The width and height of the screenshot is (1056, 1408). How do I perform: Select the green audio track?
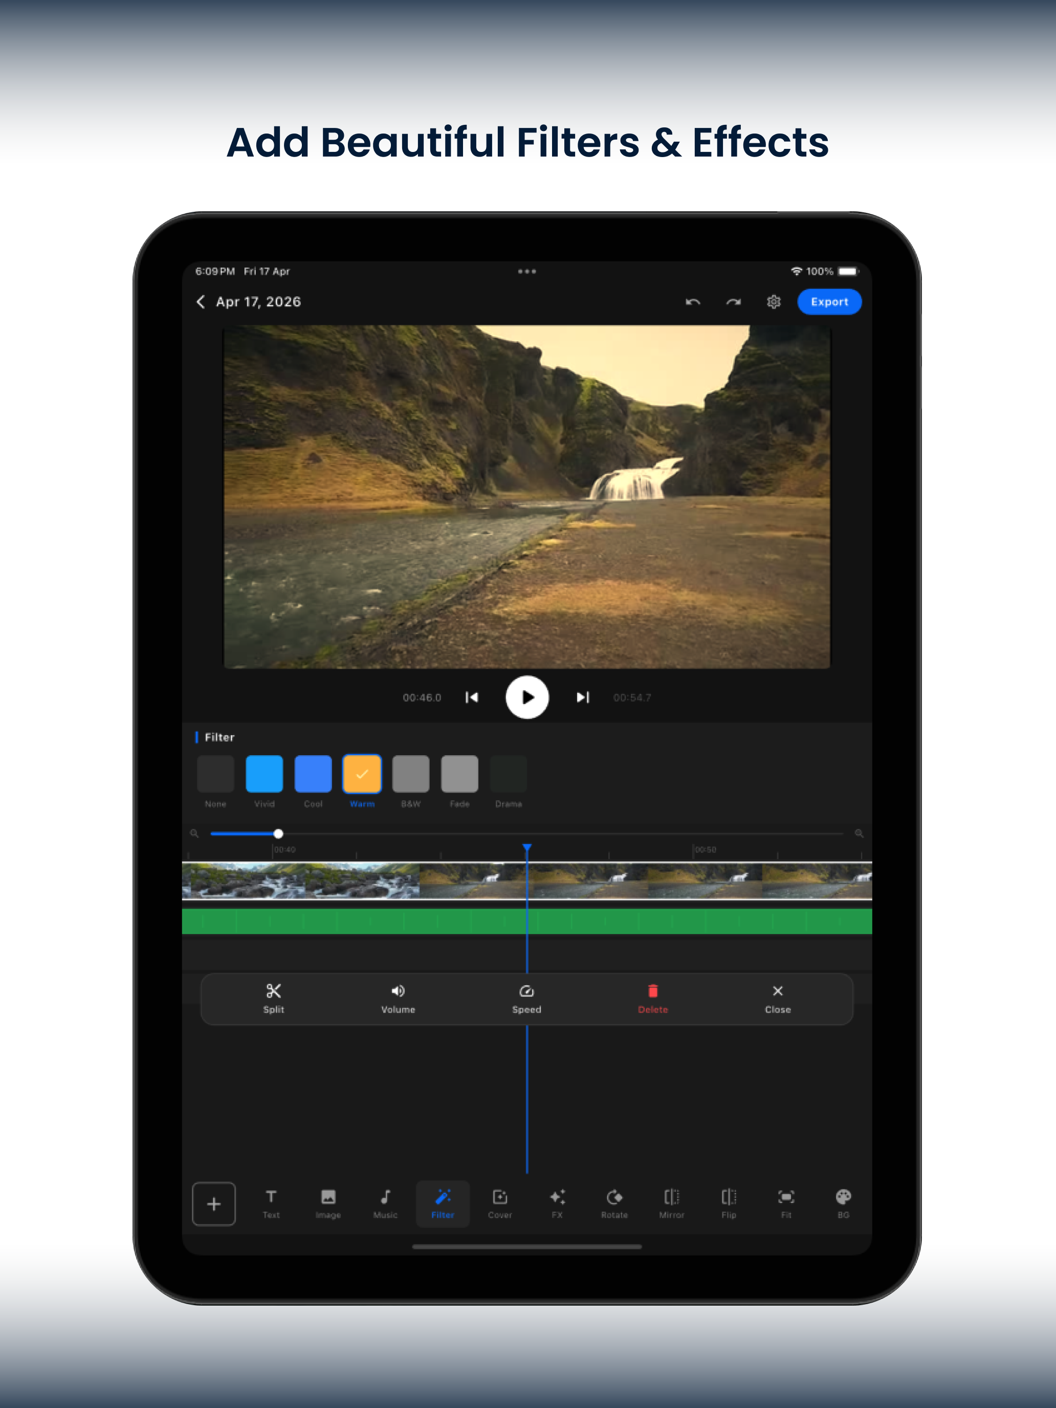(527, 921)
